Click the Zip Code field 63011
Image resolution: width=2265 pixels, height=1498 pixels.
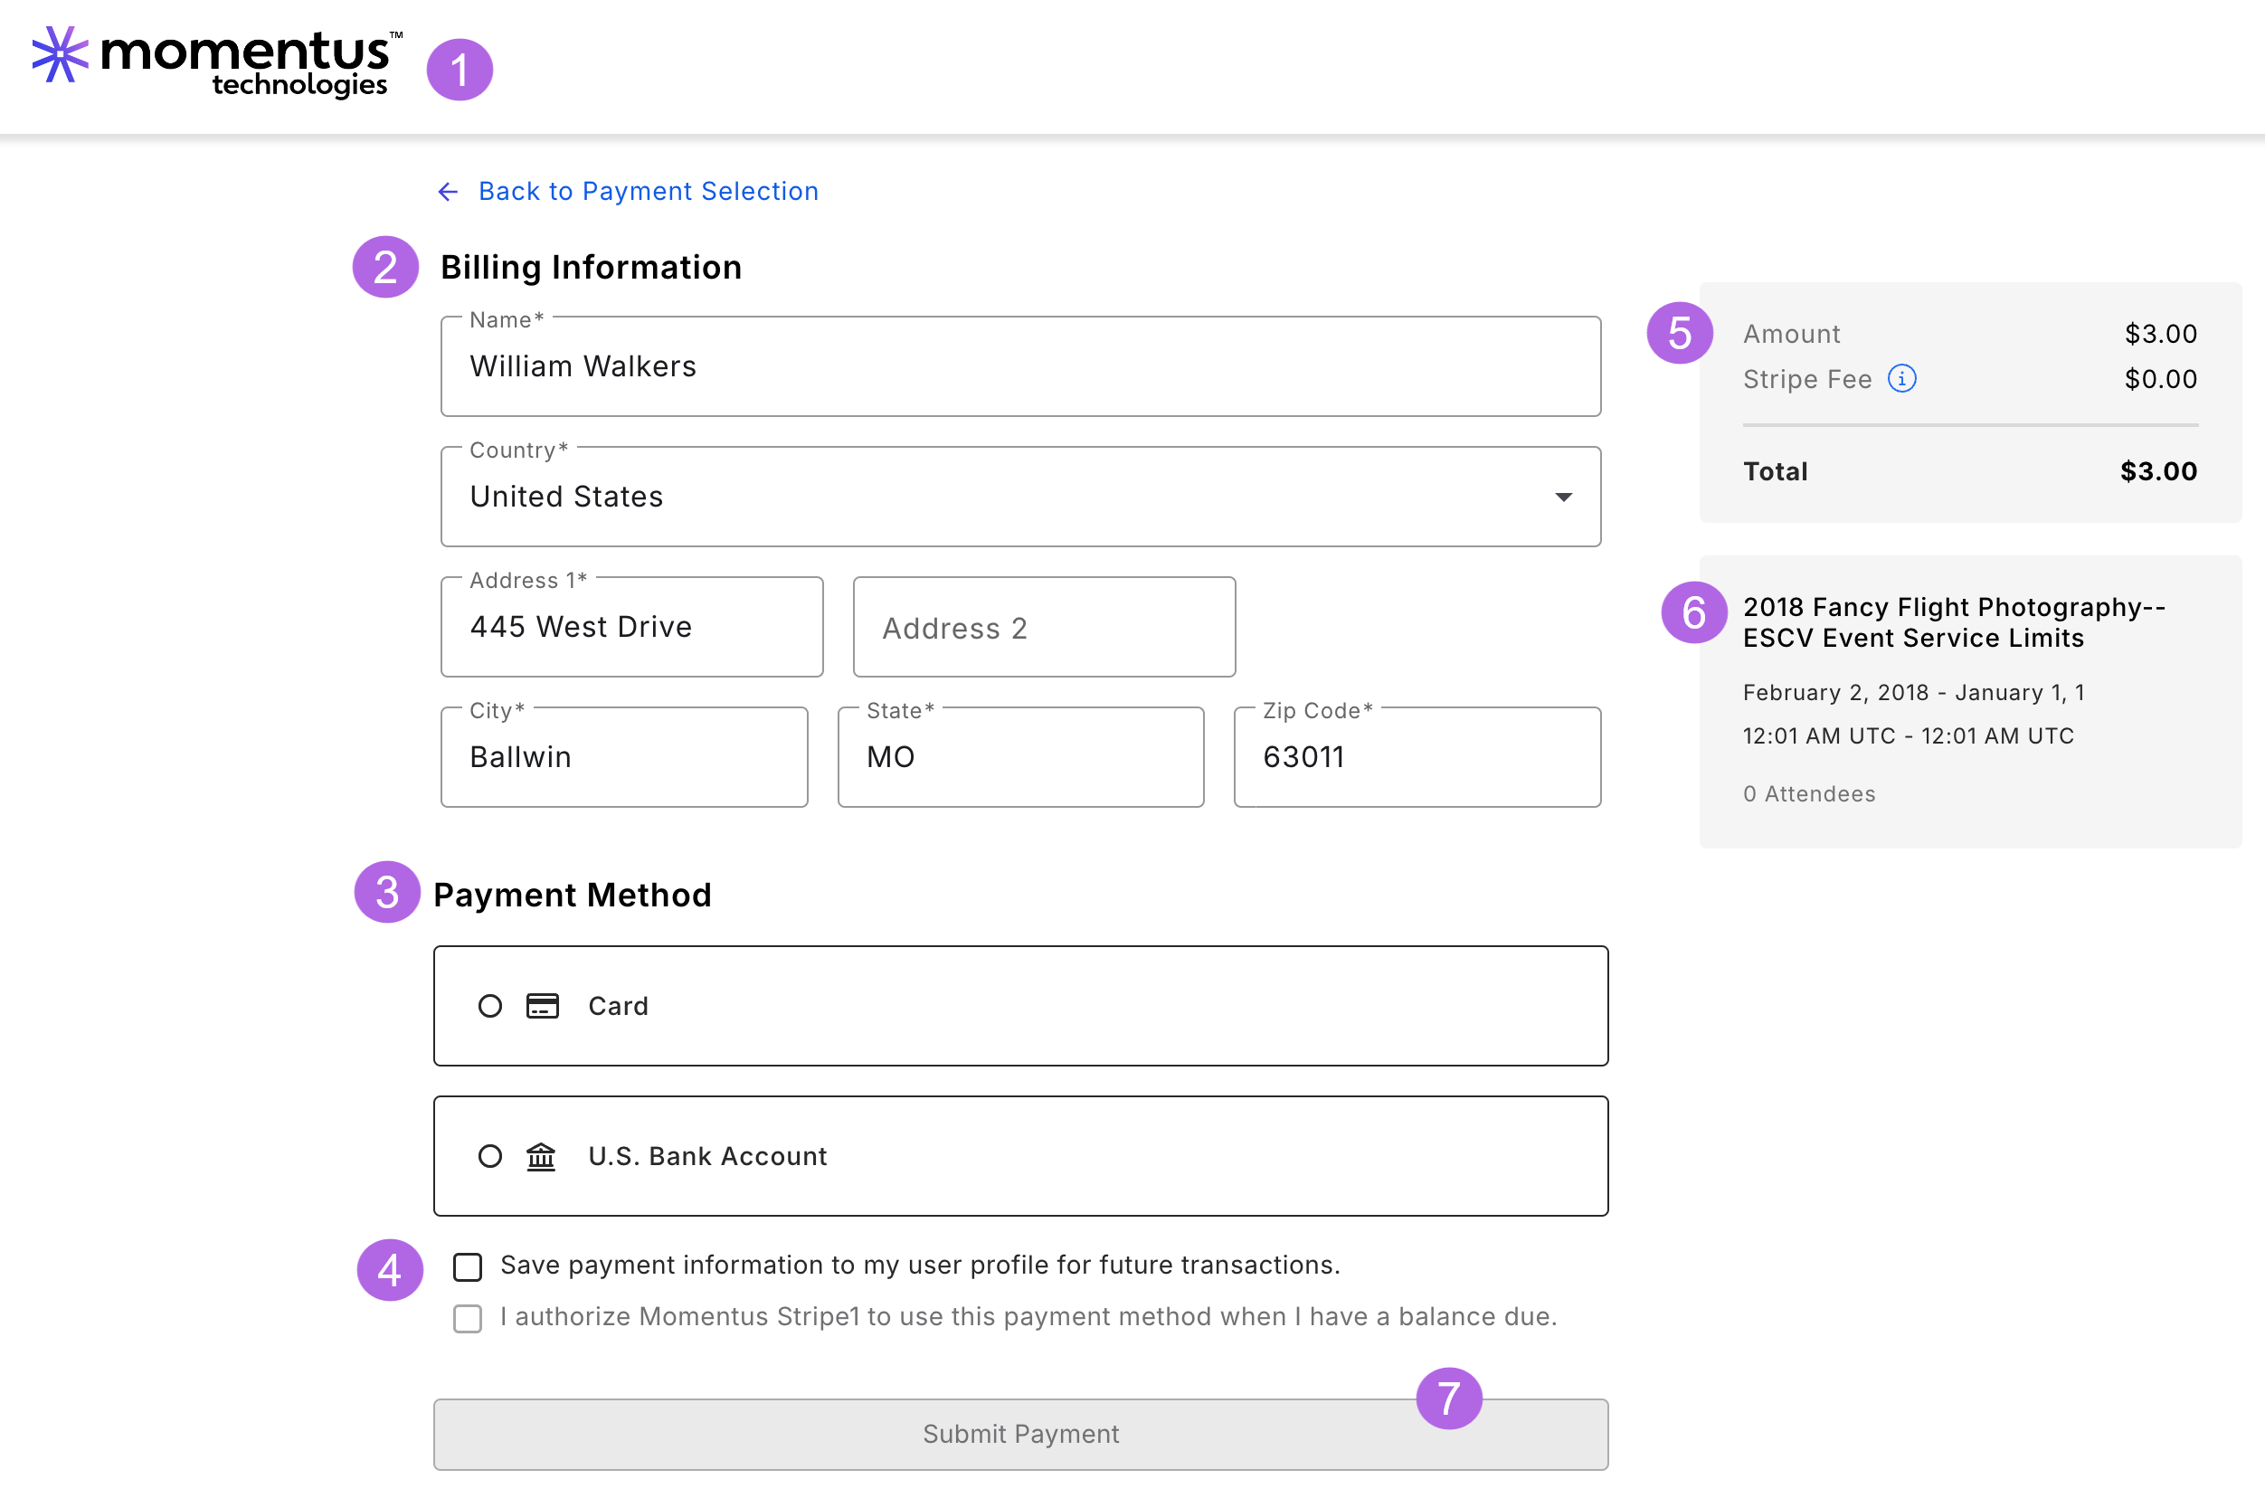click(1417, 758)
